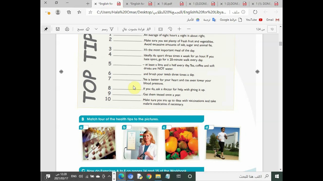
Task: Open the YouTube bookmark
Action: pos(254,20)
